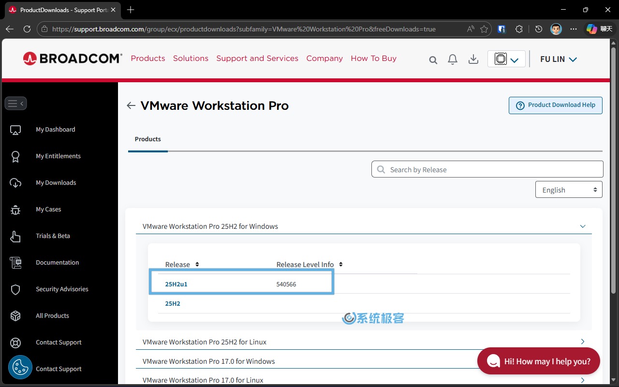This screenshot has width=619, height=387.
Task: Click the Search by Release field
Action: click(x=487, y=169)
